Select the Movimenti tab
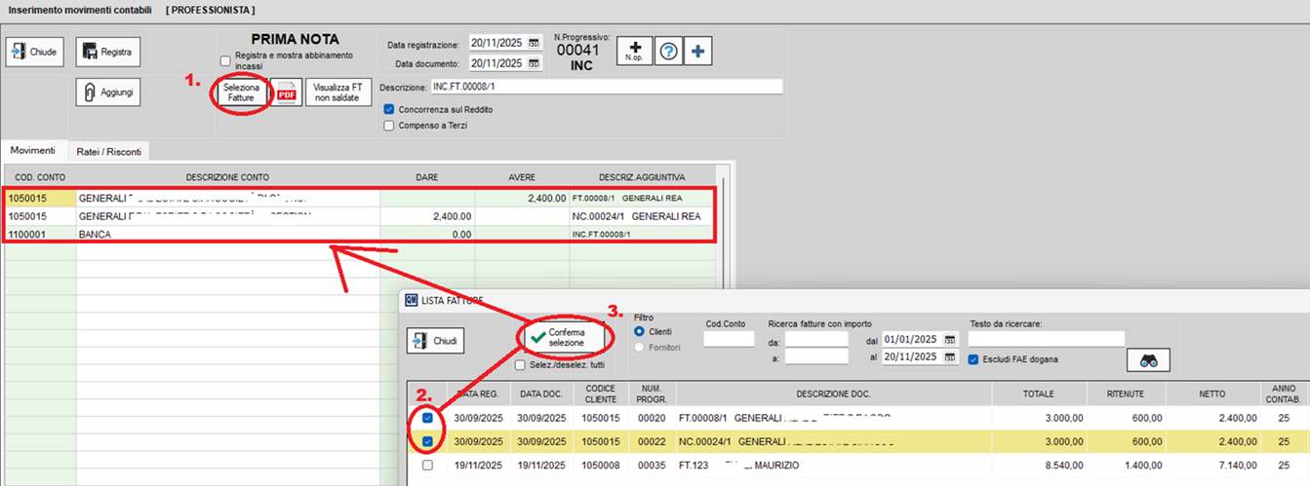 pyautogui.click(x=33, y=151)
